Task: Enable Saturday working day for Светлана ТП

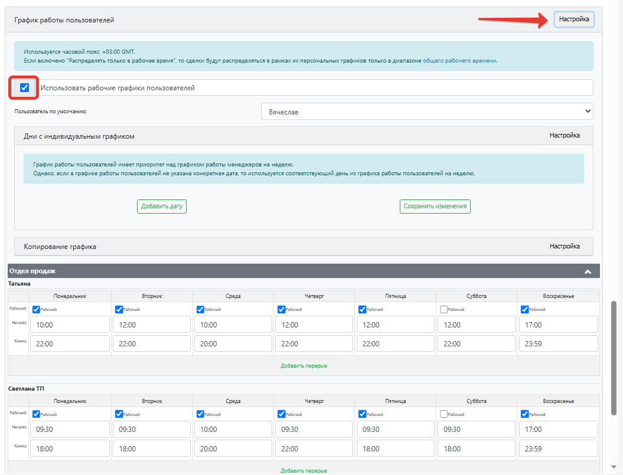Action: tap(444, 414)
